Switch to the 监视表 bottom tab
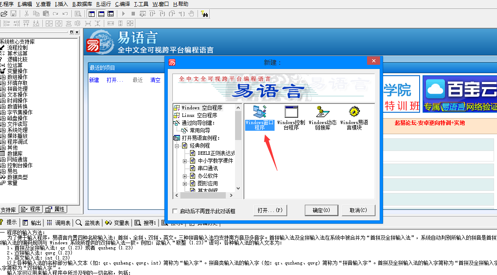Screen dimensions: 497x275 coord(88,223)
